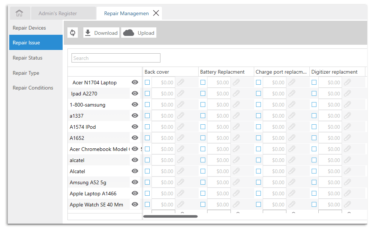Image resolution: width=375 pixels, height=229 pixels.
Task: Click Battery Replacment price field for a1337
Action: point(219,115)
